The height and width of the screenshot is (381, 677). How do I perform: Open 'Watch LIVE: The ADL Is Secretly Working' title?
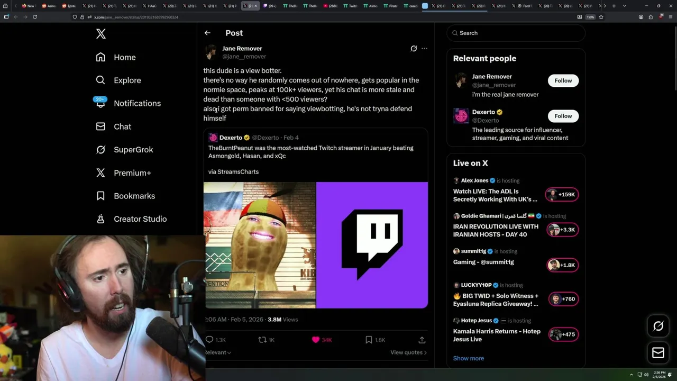click(495, 195)
